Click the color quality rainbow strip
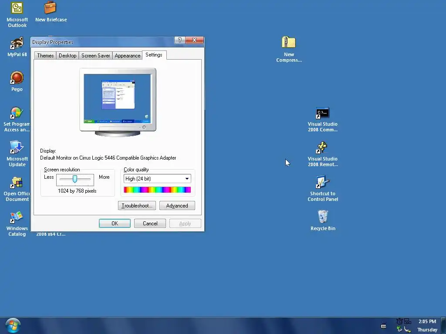446x334 pixels. [x=157, y=190]
